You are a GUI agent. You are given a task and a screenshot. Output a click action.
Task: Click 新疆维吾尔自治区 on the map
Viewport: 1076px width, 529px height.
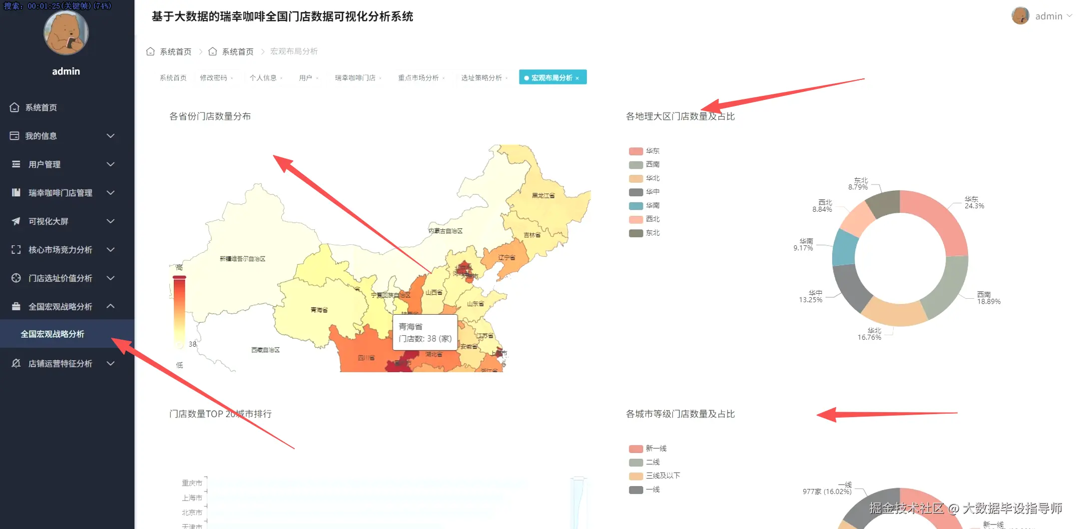tap(243, 259)
